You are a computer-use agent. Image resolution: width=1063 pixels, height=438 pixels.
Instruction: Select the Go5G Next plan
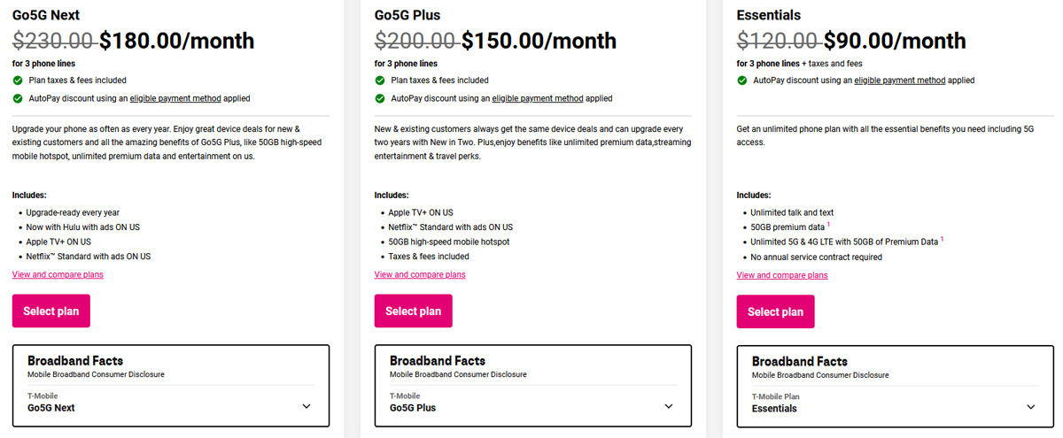[x=51, y=311]
